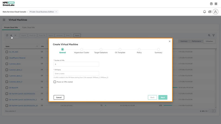
Task: Switch table view to Performance
Action: pyautogui.click(x=196, y=41)
